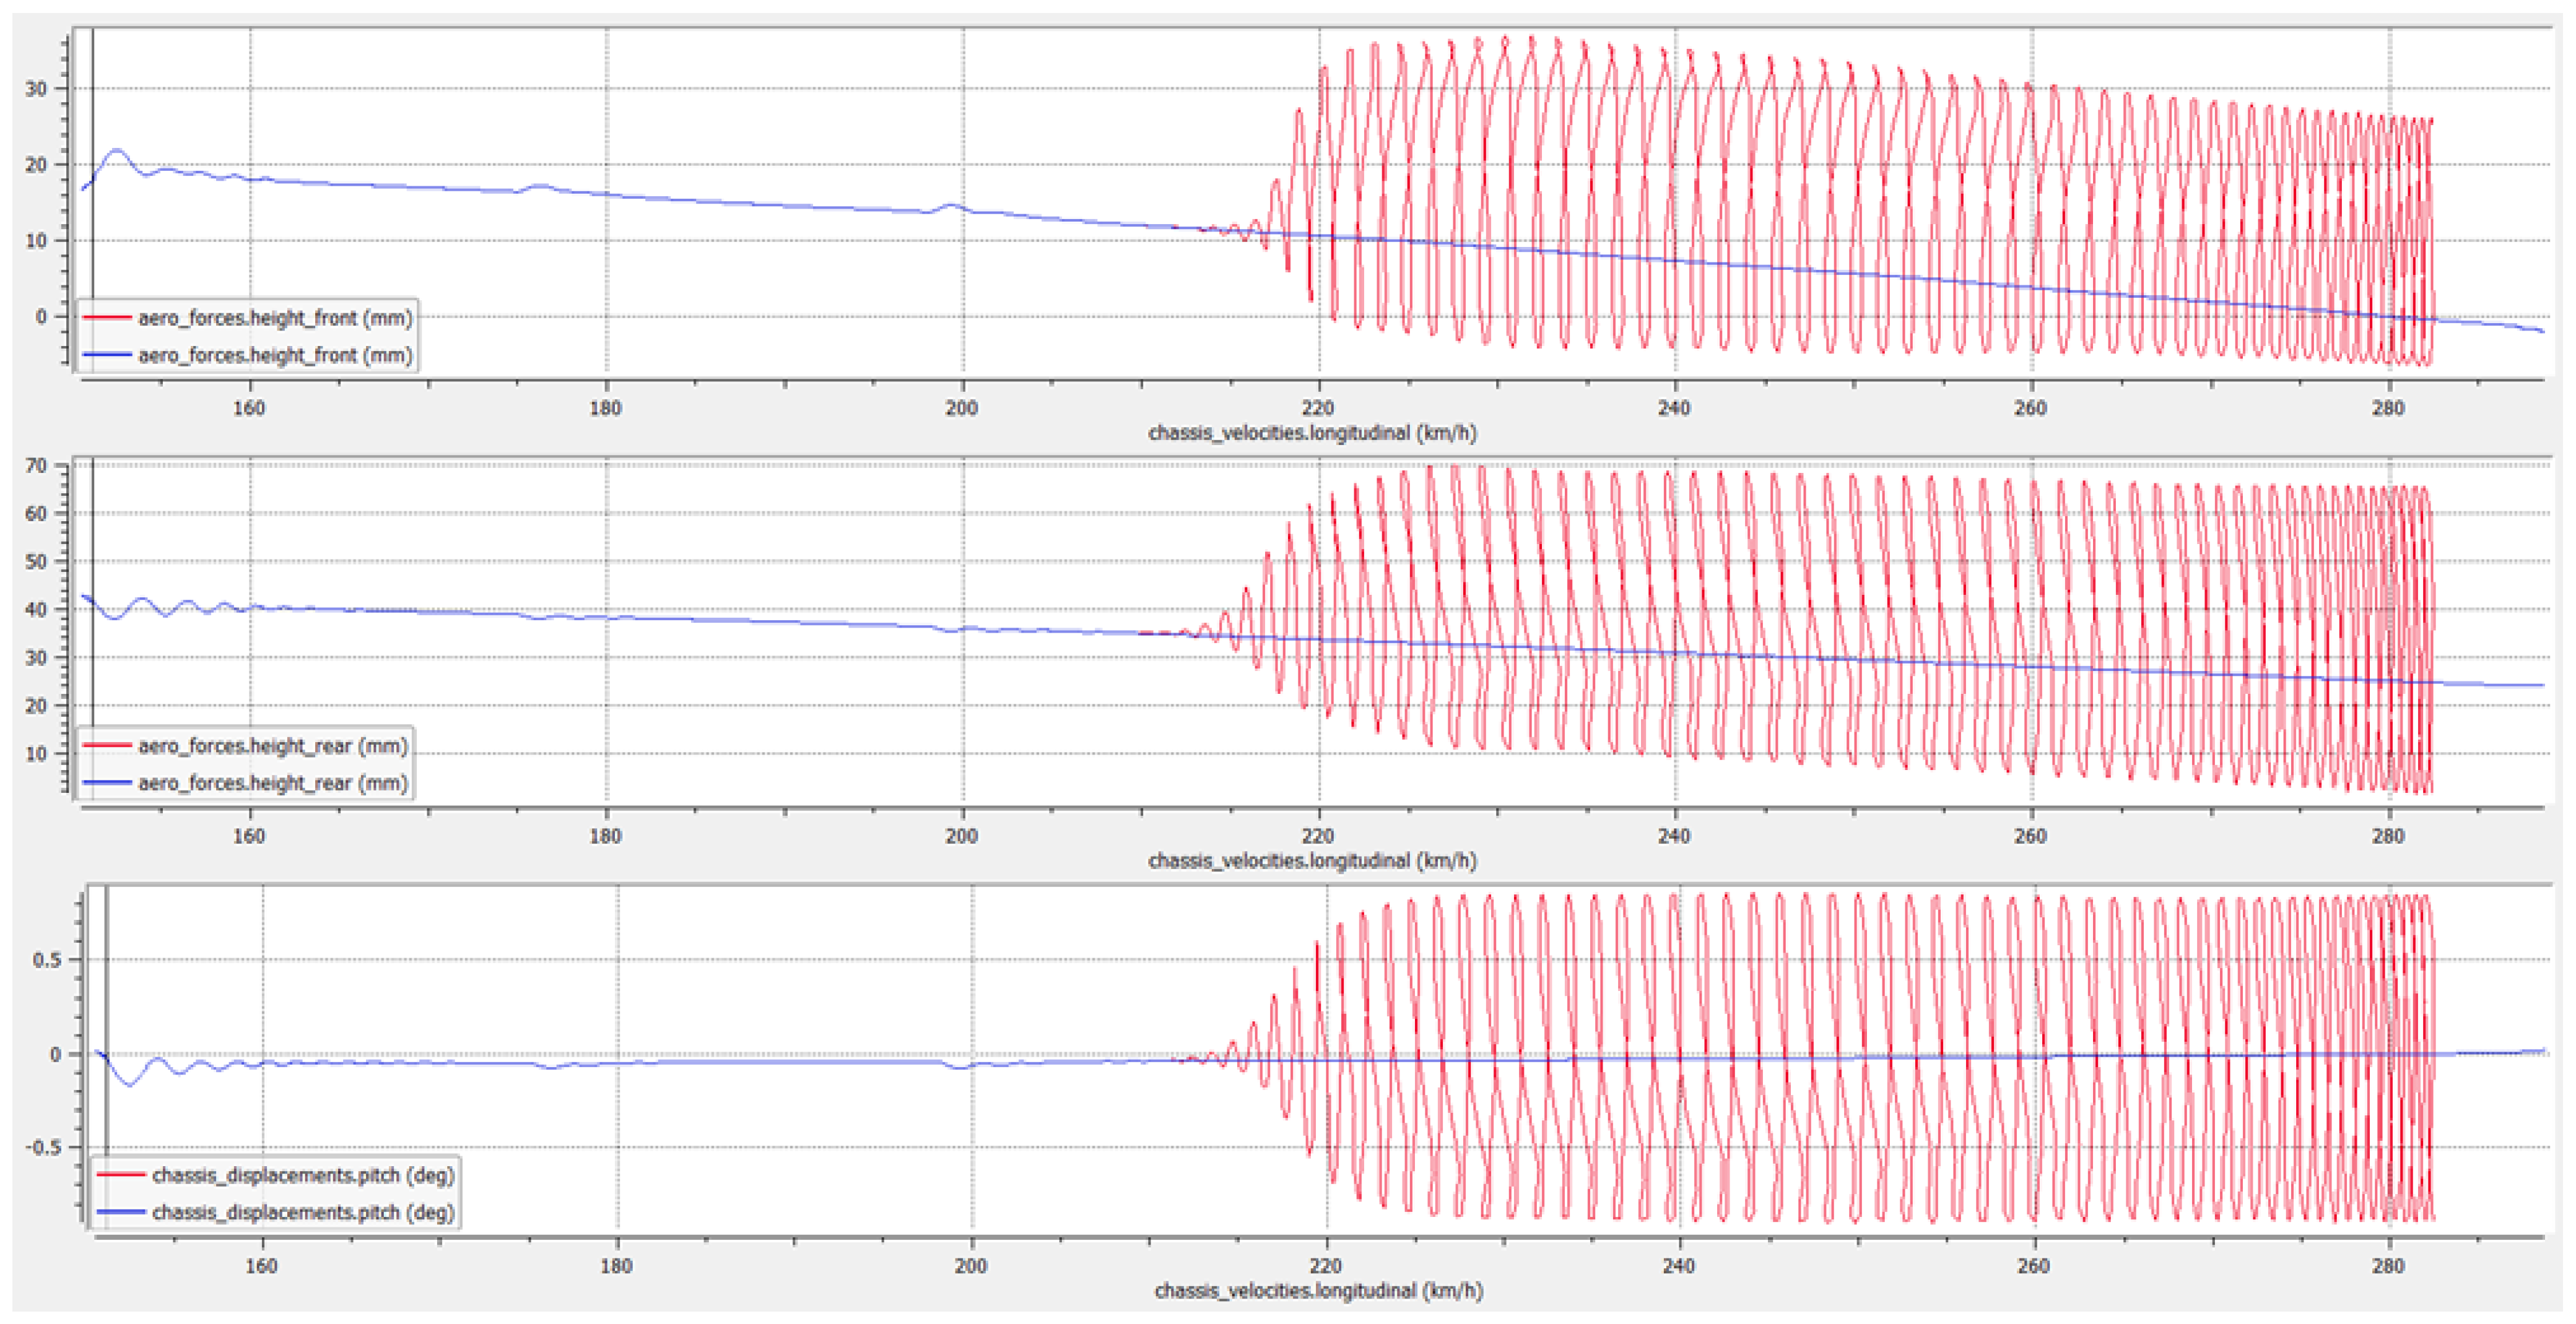Viewport: 2576px width, 1324px height.
Task: Click the 30 tick label on height_front y-axis
Action: tap(36, 89)
